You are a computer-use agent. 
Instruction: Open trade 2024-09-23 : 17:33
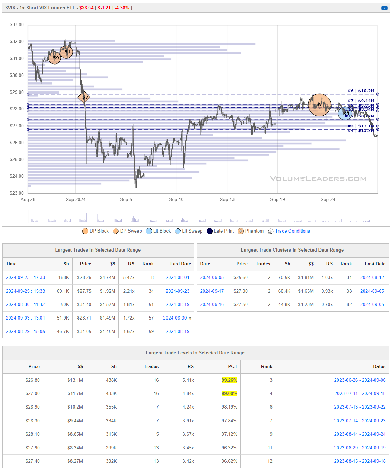[x=26, y=277]
